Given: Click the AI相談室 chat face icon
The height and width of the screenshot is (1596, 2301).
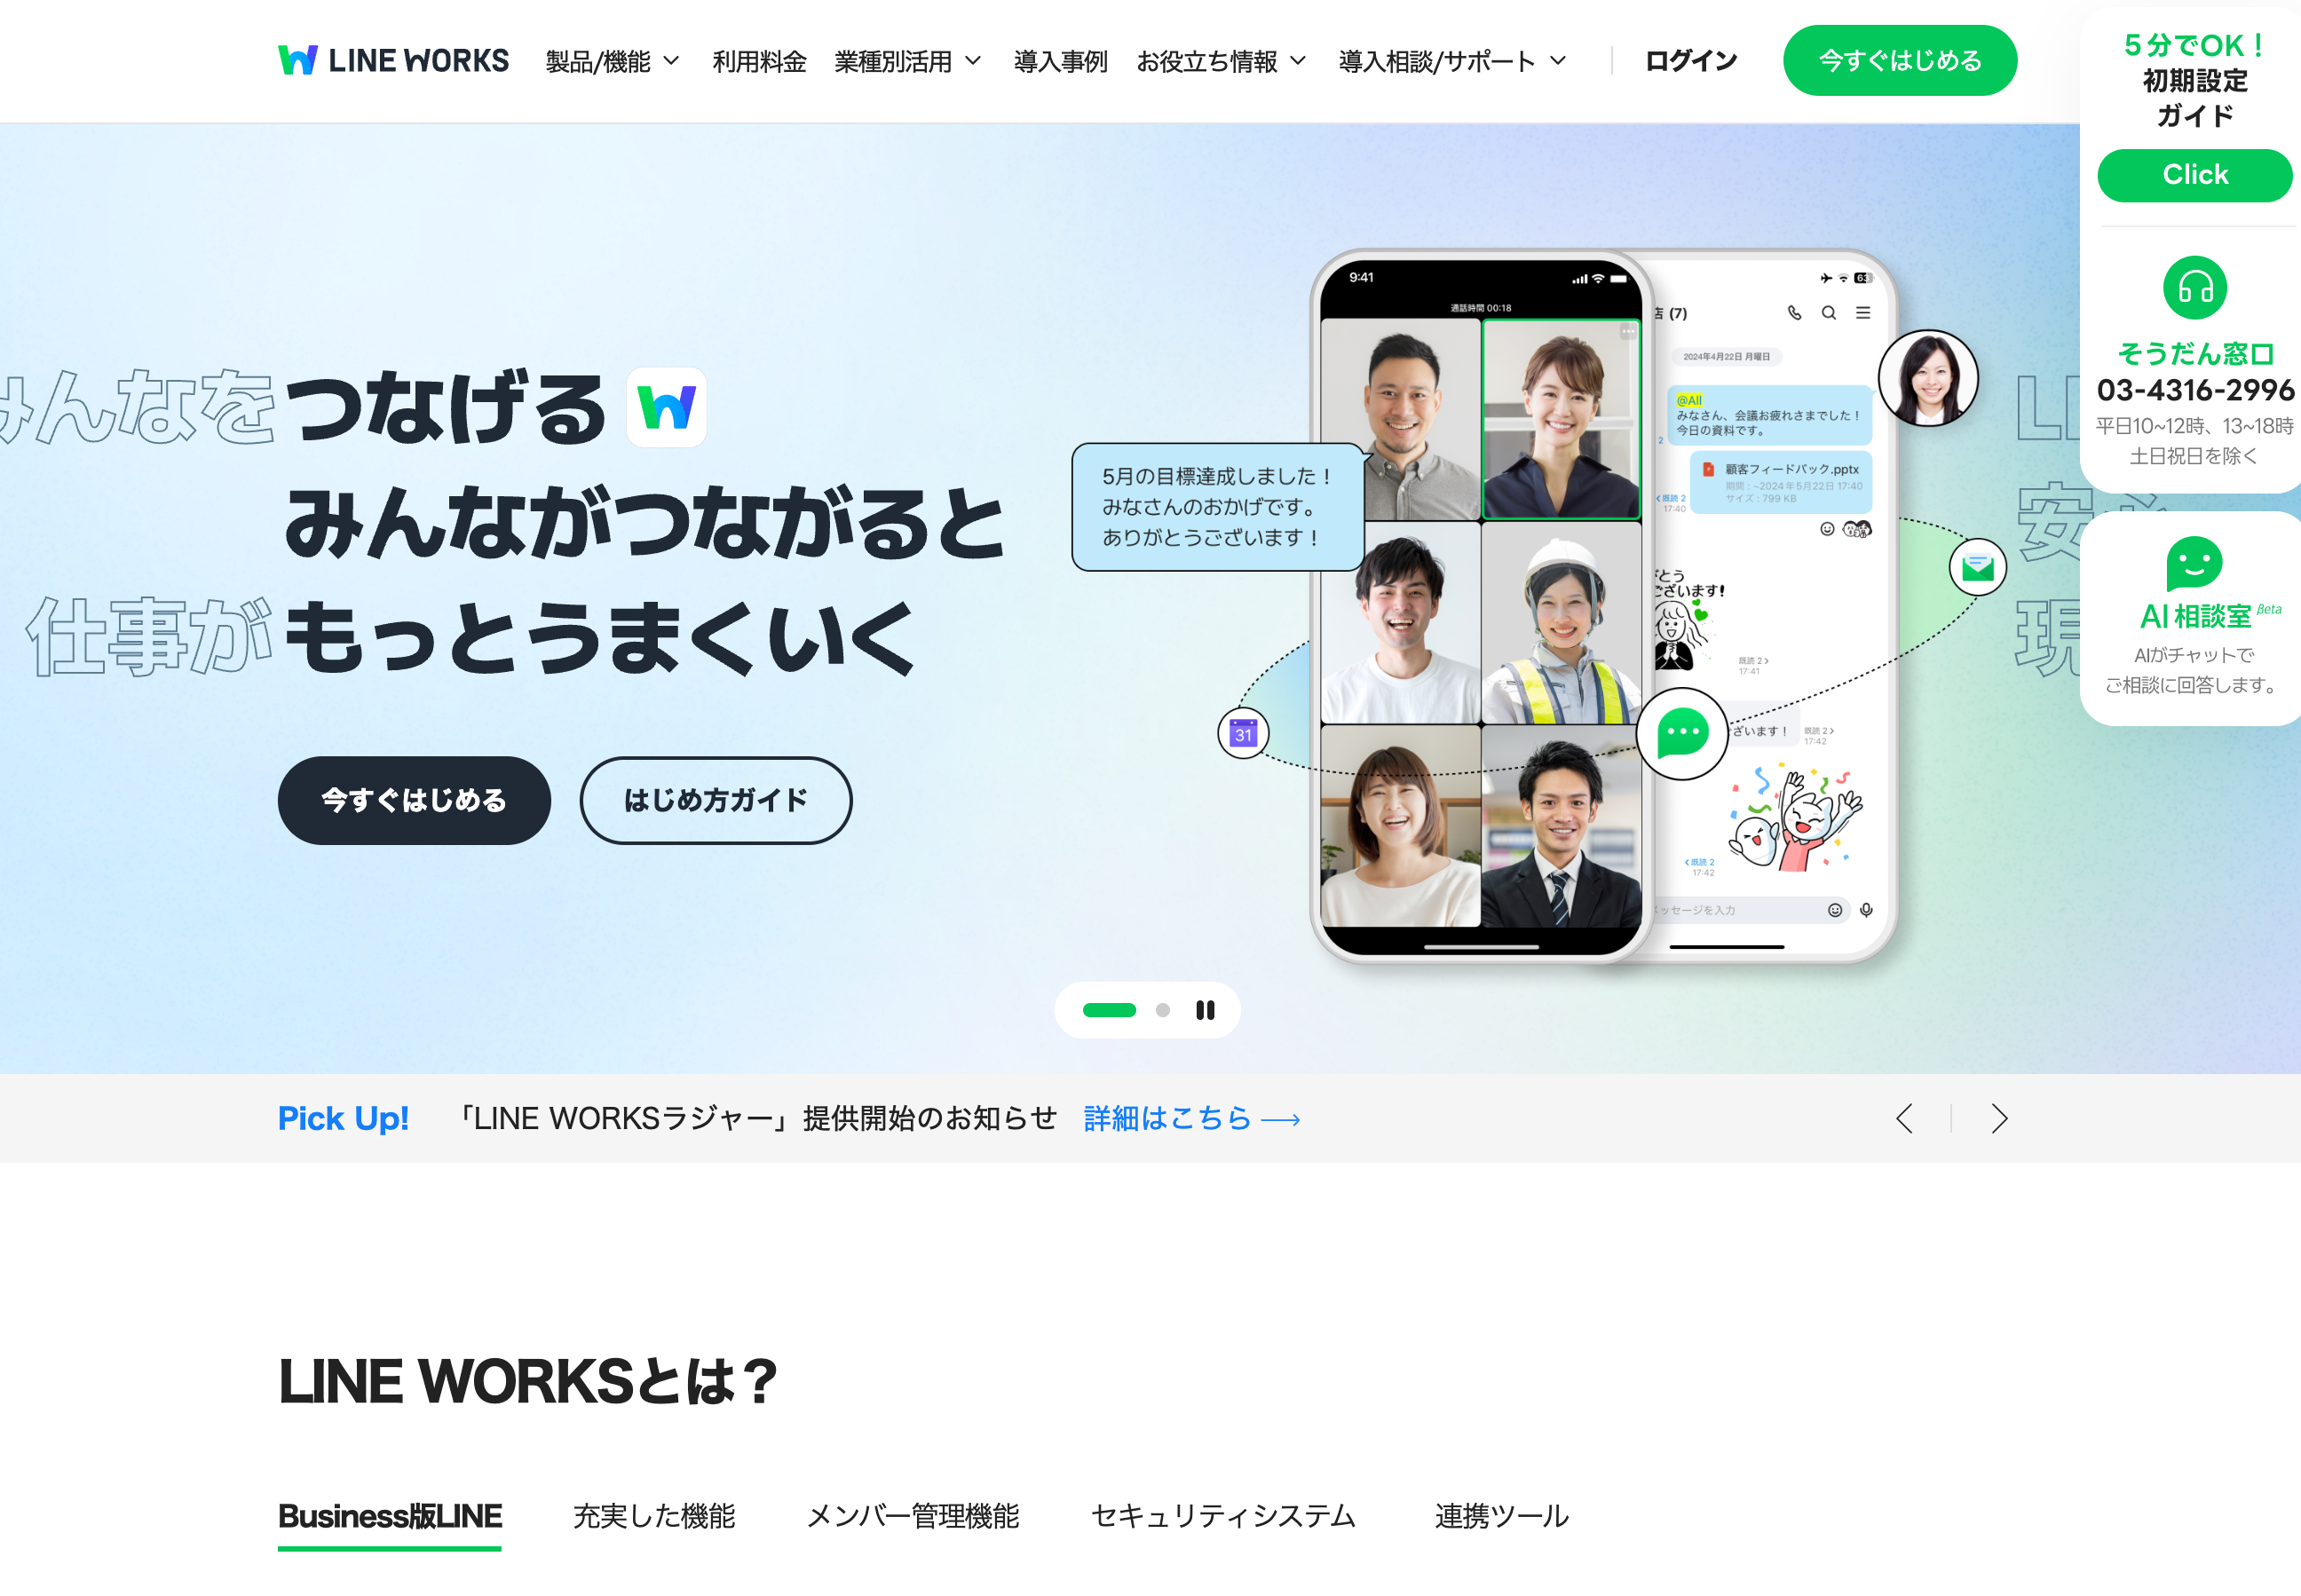Looking at the screenshot, I should tap(2194, 564).
